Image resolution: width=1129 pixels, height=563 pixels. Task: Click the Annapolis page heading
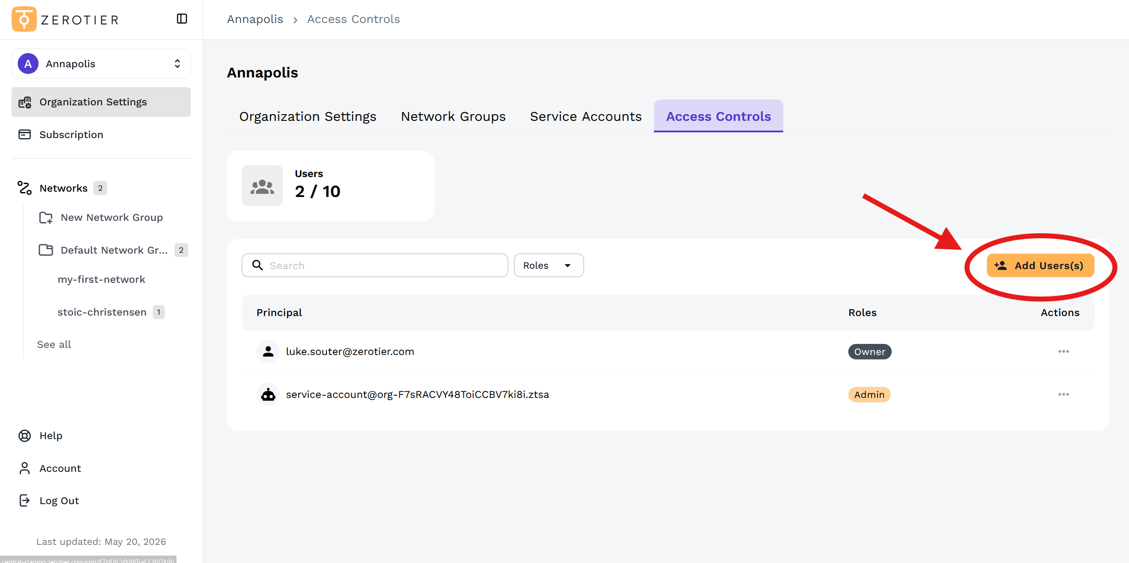tap(263, 73)
